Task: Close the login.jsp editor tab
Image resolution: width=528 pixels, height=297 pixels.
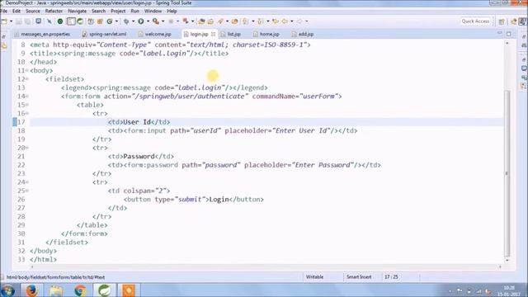Action: (x=213, y=34)
